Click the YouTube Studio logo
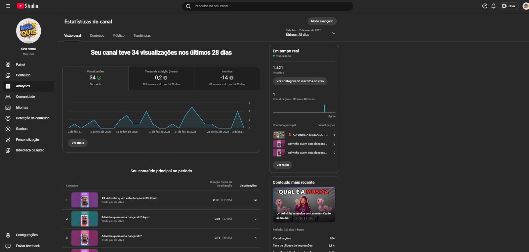 pos(27,6)
